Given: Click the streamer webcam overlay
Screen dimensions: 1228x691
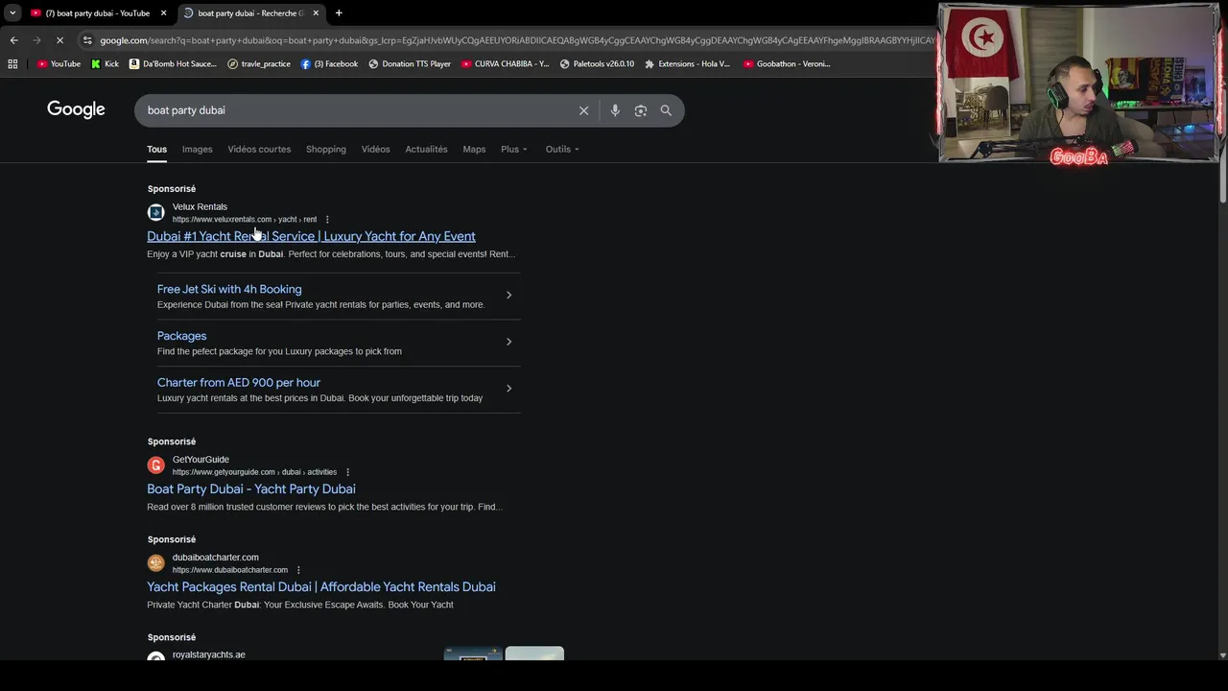Looking at the screenshot, I should pos(1079,83).
